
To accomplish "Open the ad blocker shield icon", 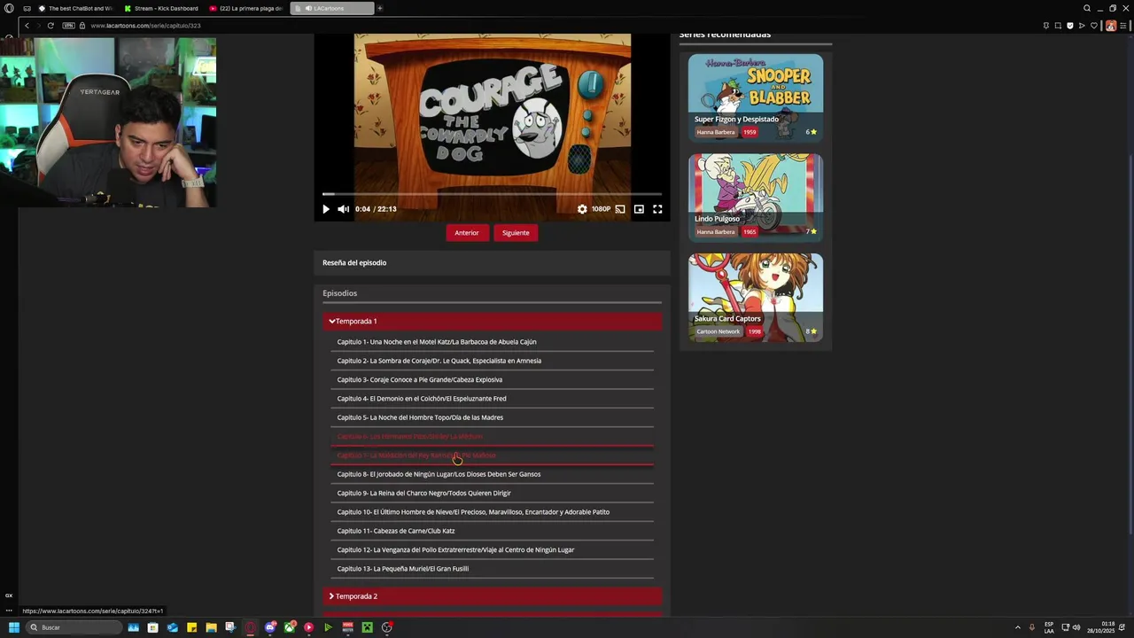I will (1069, 26).
